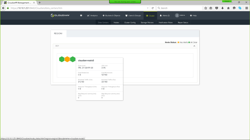Click the screen sharing notice banner

coord(125,1)
